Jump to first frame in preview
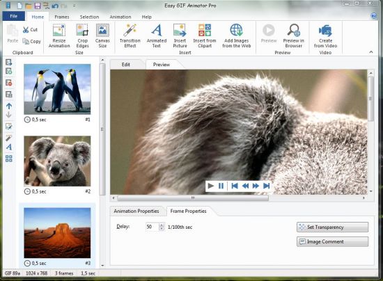The image size is (383, 281). (x=235, y=186)
